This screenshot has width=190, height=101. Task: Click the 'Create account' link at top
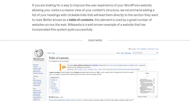[x=151, y=49]
